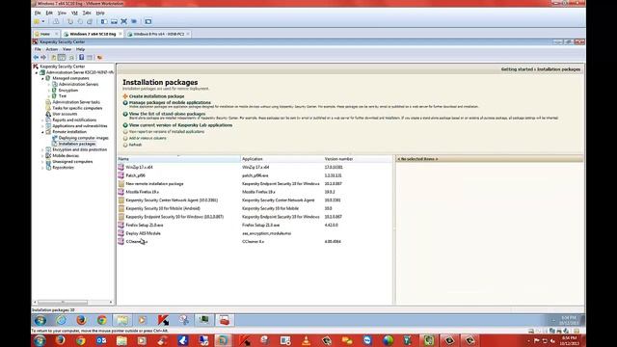Click VMware snapshot revert toolbar icon
The image size is (617, 347).
pyautogui.click(x=80, y=21)
